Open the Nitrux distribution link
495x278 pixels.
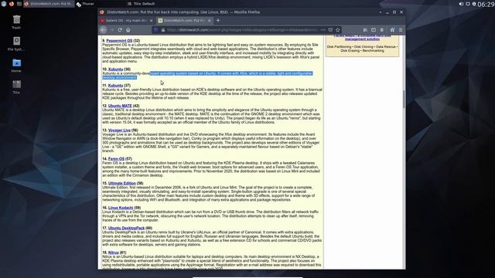[114, 253]
